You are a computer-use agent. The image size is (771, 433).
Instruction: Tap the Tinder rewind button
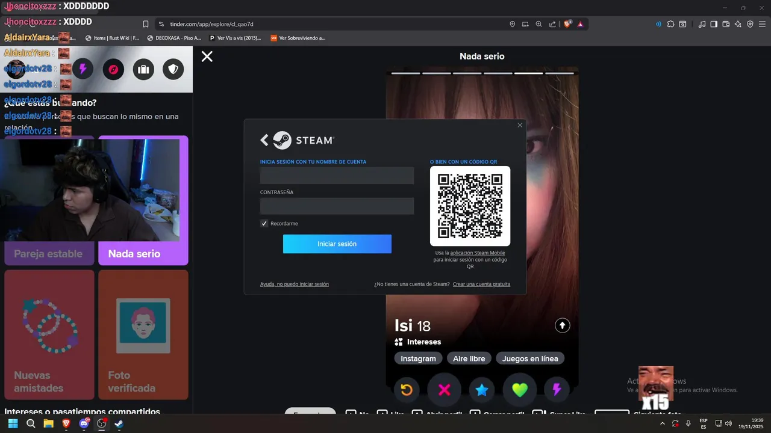pos(407,390)
